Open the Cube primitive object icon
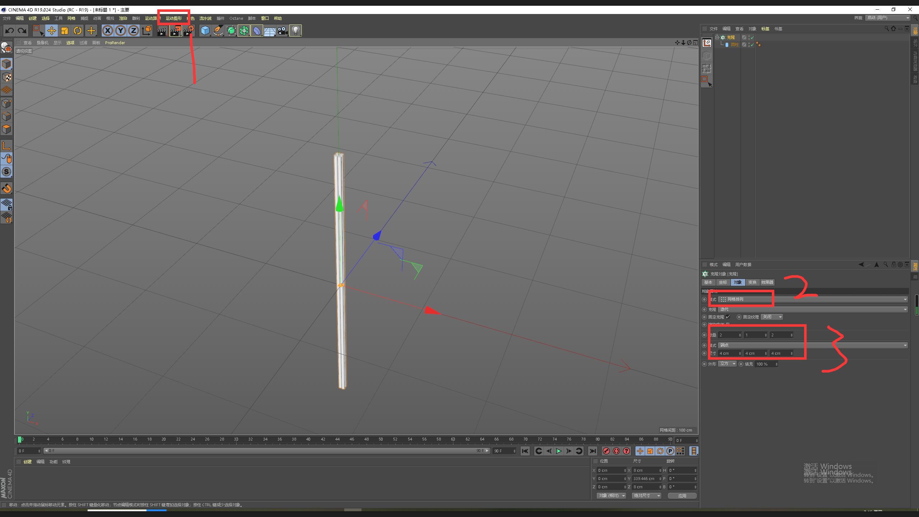 point(205,31)
